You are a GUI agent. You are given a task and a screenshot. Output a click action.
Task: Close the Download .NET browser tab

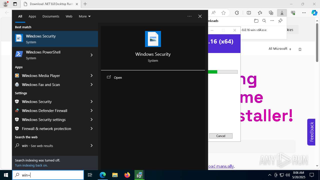[77, 4]
